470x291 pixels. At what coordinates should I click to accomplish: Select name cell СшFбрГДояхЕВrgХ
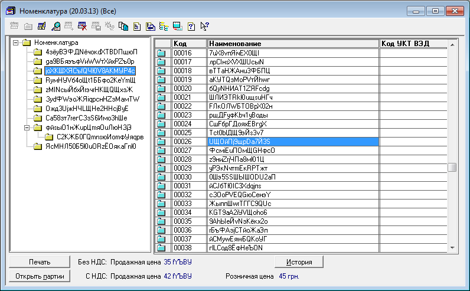293,124
